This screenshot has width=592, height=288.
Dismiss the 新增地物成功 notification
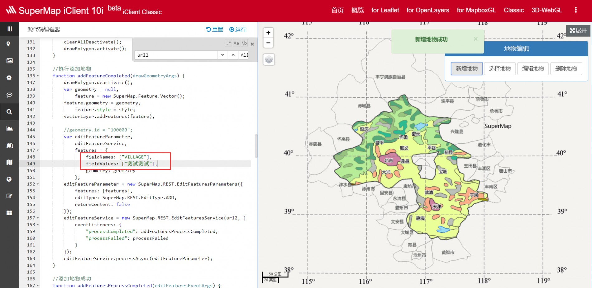(x=475, y=39)
